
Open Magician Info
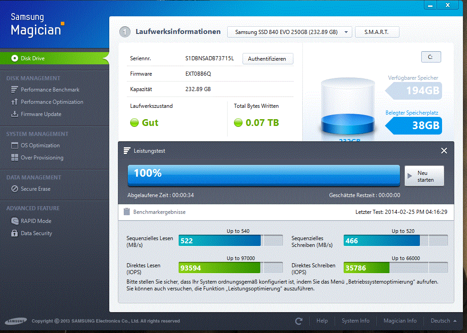400,321
